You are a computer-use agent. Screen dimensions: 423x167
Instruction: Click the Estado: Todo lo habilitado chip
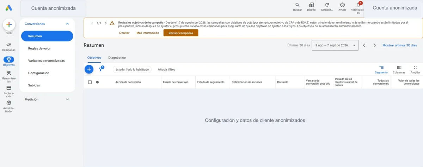[132, 70]
